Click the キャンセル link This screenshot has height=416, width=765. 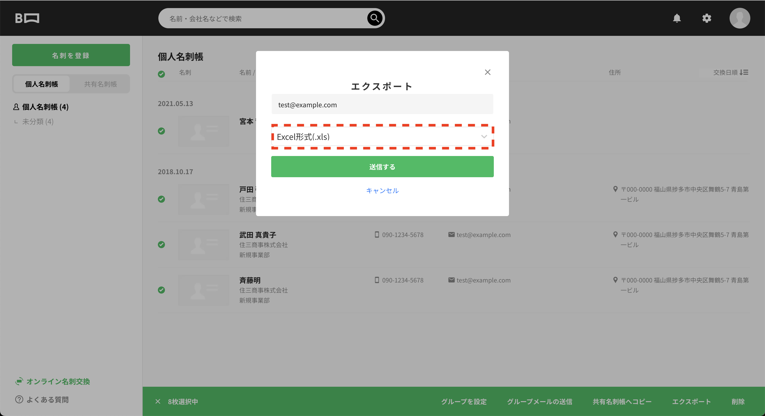coord(382,191)
